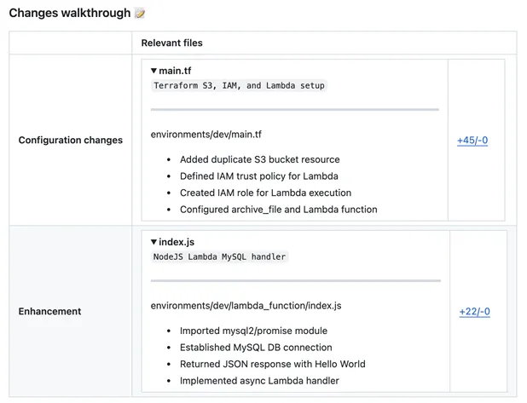
Task: Select the Defined IAM trust policy bullet
Action: tap(258, 176)
